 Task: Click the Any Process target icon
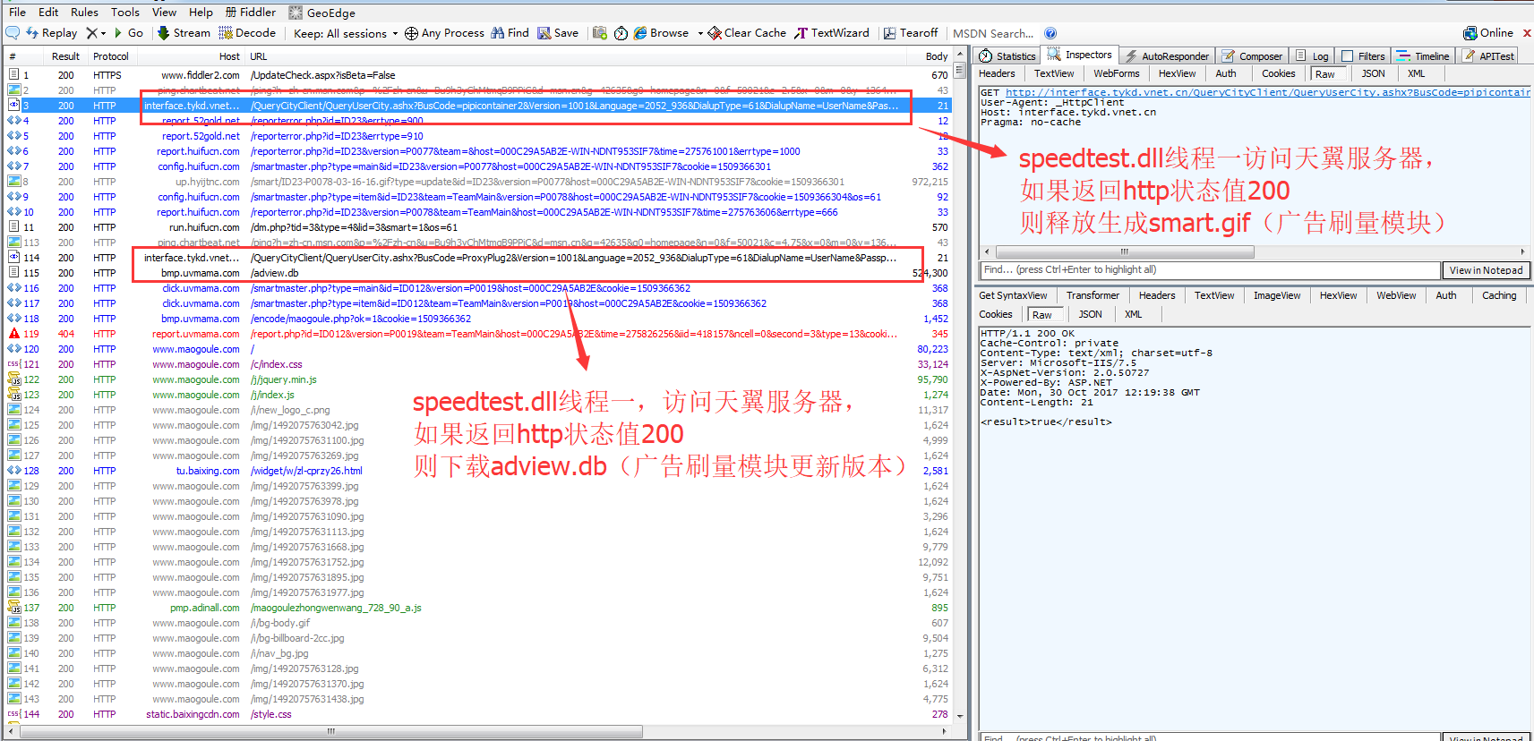point(411,33)
